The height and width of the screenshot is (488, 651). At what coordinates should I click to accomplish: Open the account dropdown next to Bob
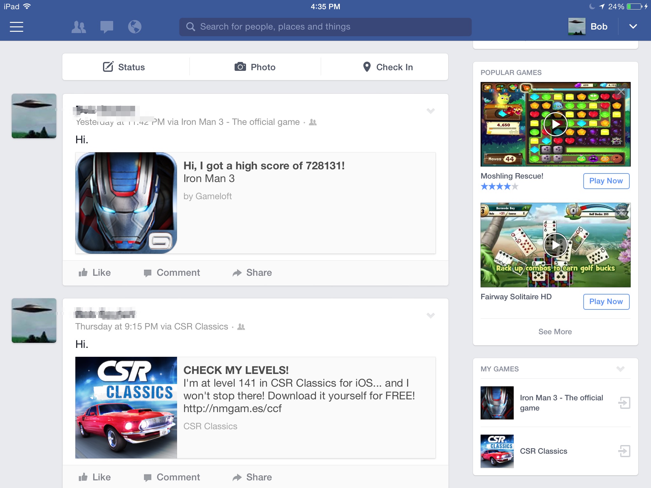coord(633,27)
